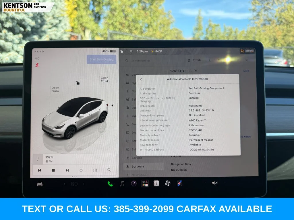The width and height of the screenshot is (294, 220).
Task: Unmute audio with the speaker icon
Action: coord(215,183)
